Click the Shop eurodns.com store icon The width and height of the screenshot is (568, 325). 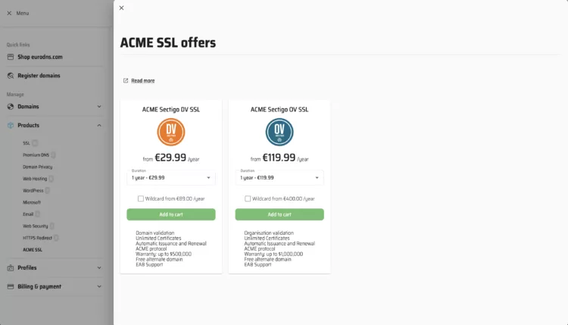tap(11, 57)
